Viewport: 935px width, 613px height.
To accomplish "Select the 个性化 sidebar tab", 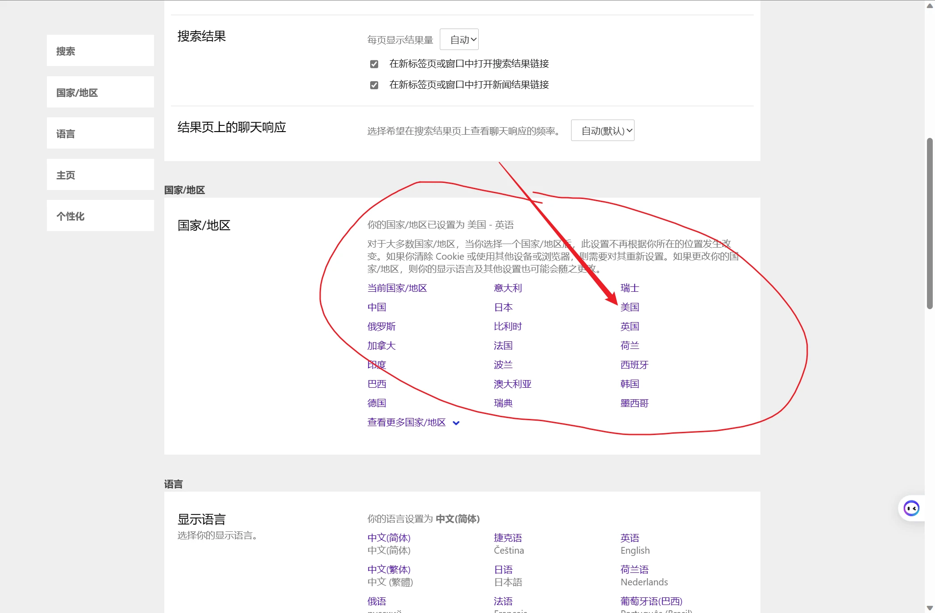I will pyautogui.click(x=100, y=216).
